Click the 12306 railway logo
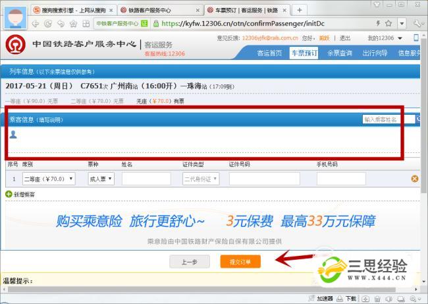 (x=14, y=46)
